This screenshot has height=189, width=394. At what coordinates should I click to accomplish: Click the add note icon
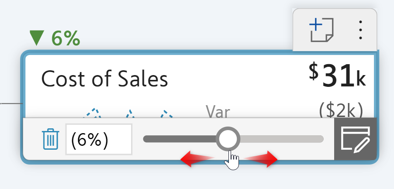[x=321, y=30]
